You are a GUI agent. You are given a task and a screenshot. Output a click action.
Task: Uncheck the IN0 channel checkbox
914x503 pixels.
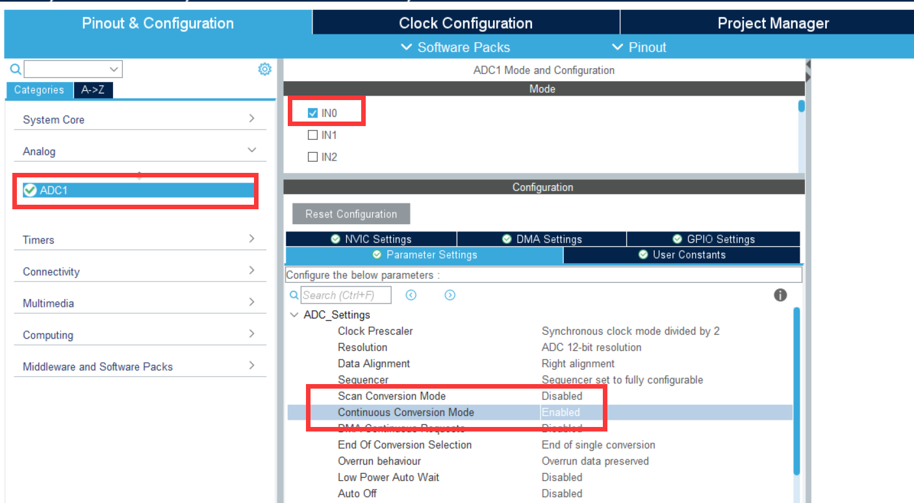pyautogui.click(x=312, y=113)
